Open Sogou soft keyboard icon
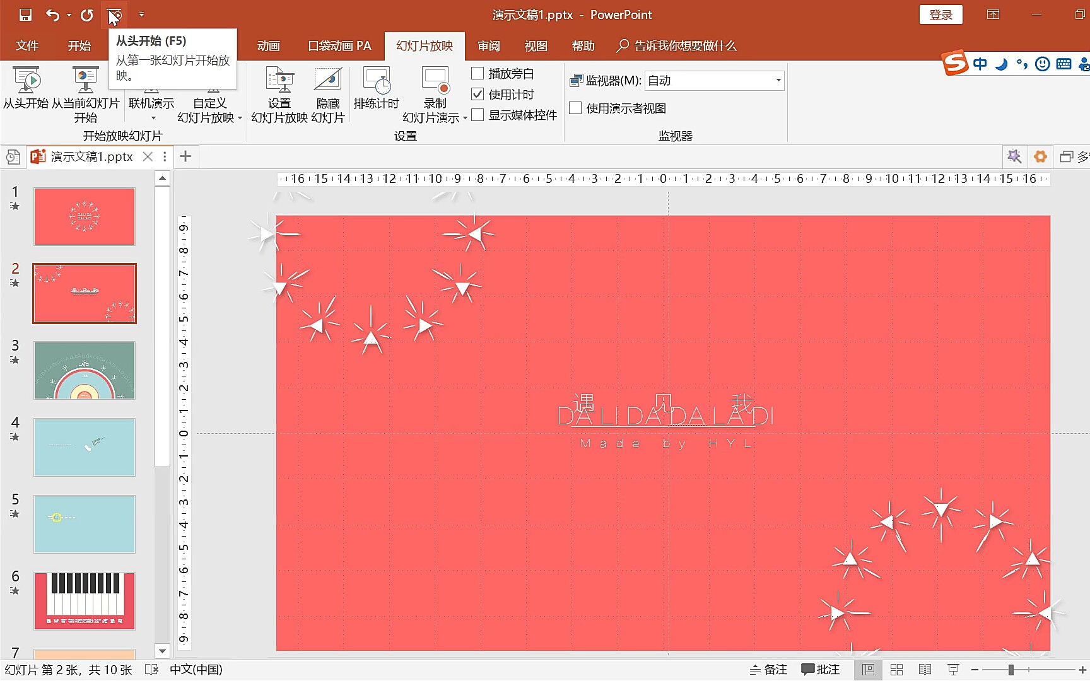Image resolution: width=1090 pixels, height=681 pixels. tap(1064, 64)
